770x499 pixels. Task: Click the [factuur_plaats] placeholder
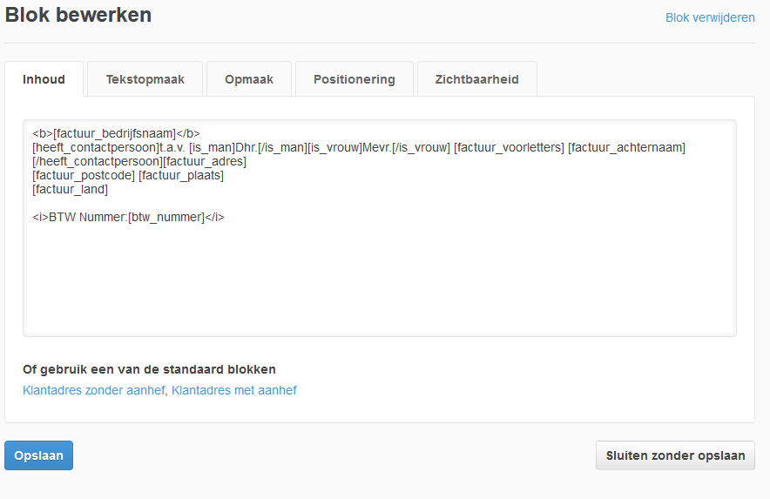[181, 176]
